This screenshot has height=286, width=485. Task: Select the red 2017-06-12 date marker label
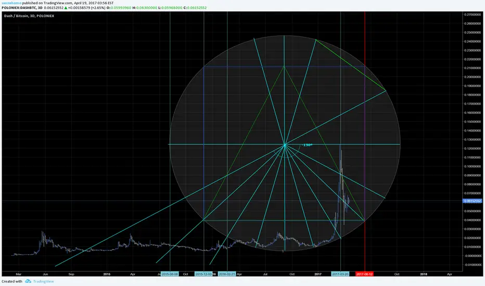click(364, 274)
